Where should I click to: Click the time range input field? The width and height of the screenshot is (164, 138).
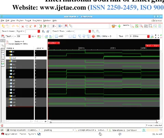point(138,36)
